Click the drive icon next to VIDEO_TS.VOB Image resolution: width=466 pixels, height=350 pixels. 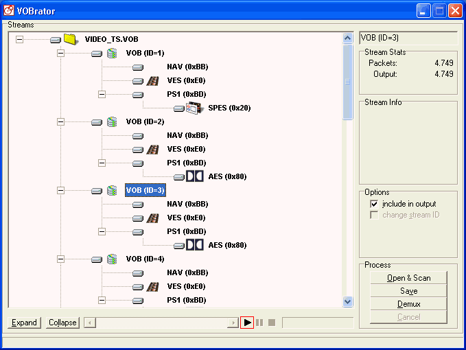tap(56, 40)
